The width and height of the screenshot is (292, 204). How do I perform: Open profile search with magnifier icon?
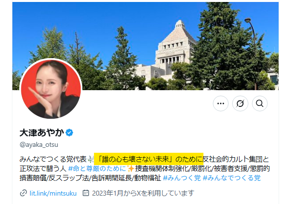[x=260, y=103]
